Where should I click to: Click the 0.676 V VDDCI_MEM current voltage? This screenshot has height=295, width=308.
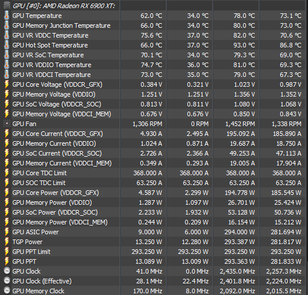tap(151, 114)
